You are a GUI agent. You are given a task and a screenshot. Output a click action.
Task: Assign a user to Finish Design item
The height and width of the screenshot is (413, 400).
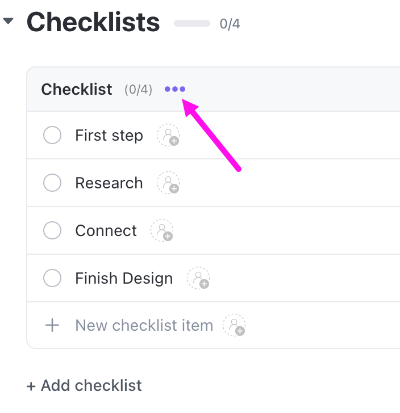click(198, 279)
